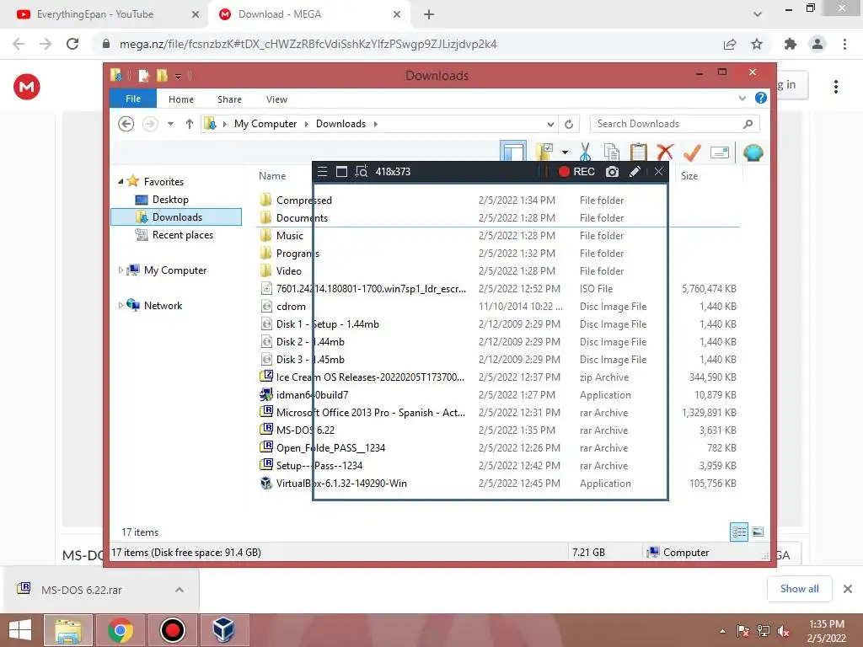Viewport: 863px width, 647px height.
Task: Collapse the Favorites tree node
Action: tap(121, 181)
